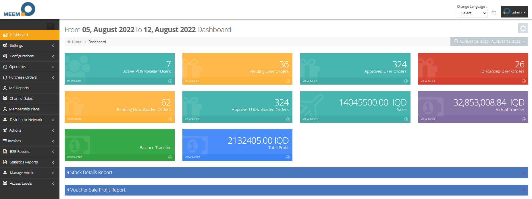Expand the Voucher Sale Profit Report panel arrow
The image size is (532, 199).
(523, 190)
